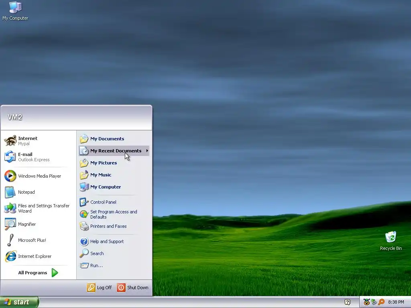Open Help and Support question-mark icon

coord(84,241)
